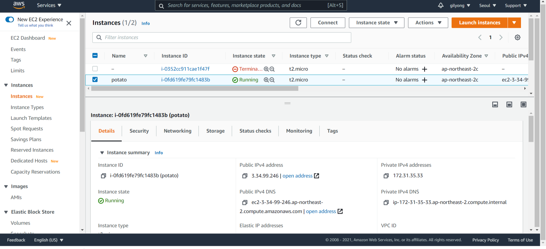Screen dimensions: 546x249
Task: Switch to the Status checks tab
Action: pyautogui.click(x=255, y=131)
